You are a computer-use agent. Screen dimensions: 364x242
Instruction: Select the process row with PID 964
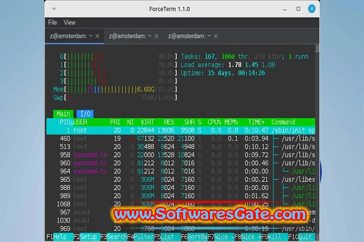(x=180, y=171)
